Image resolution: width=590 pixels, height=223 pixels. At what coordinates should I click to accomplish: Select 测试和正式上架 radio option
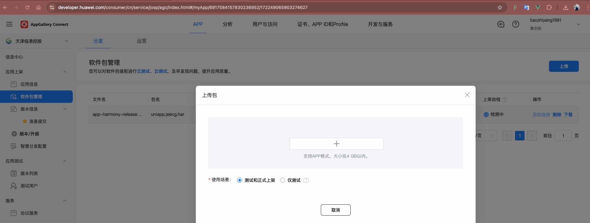(x=240, y=180)
